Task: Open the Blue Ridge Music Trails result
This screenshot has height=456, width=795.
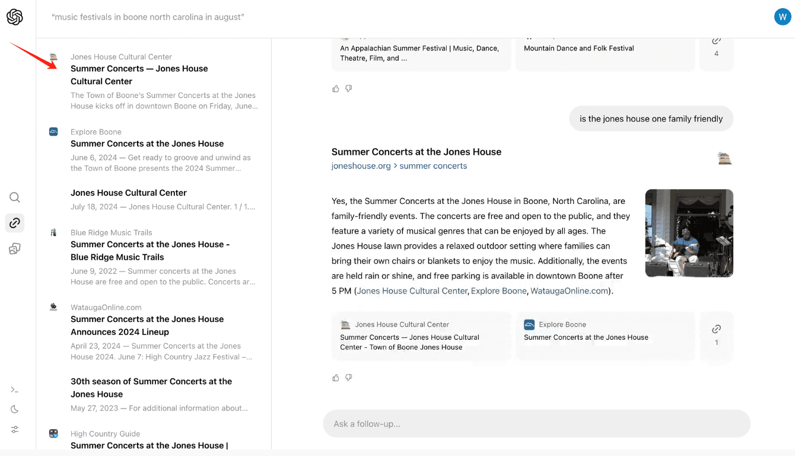Action: point(150,251)
